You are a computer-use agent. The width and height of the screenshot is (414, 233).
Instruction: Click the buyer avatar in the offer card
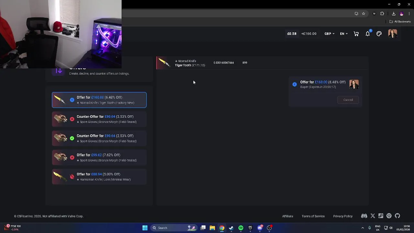tap(354, 84)
